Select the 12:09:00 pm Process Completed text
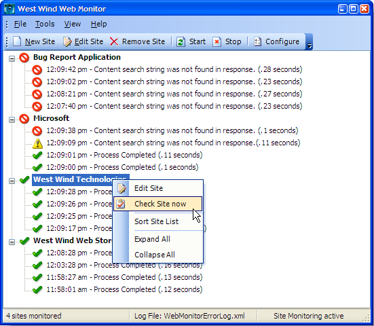Image resolution: width=374 pixels, height=326 pixels. 122,167
